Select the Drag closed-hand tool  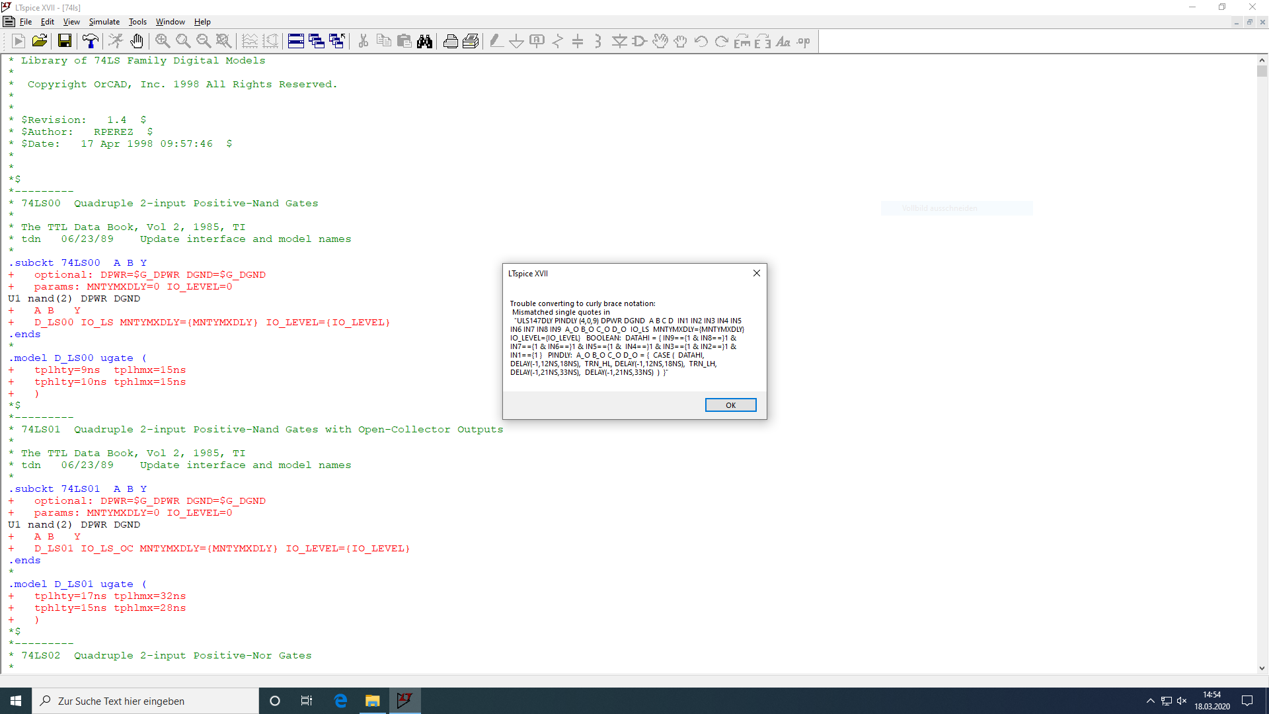pos(681,42)
